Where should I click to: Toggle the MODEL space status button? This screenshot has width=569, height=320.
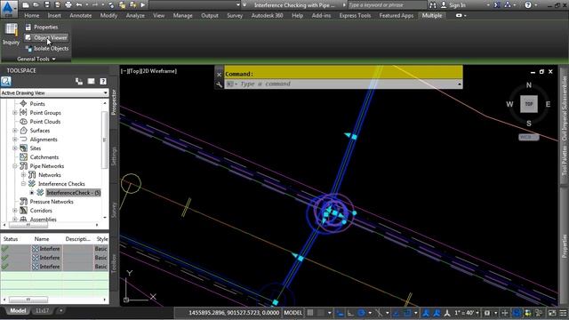[293, 313]
